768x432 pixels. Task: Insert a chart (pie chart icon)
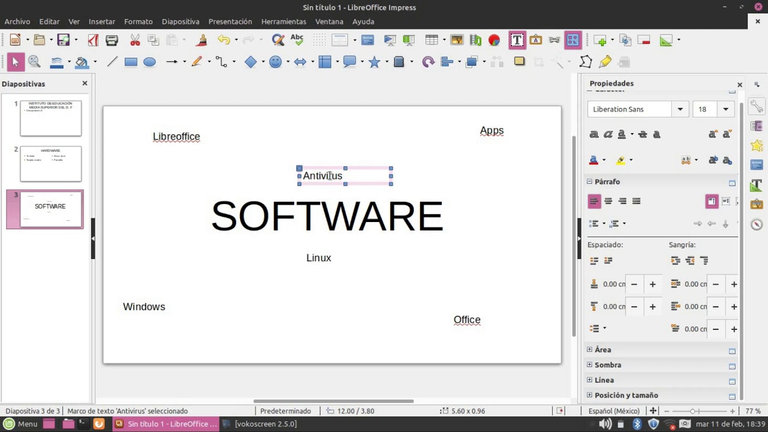coord(494,40)
